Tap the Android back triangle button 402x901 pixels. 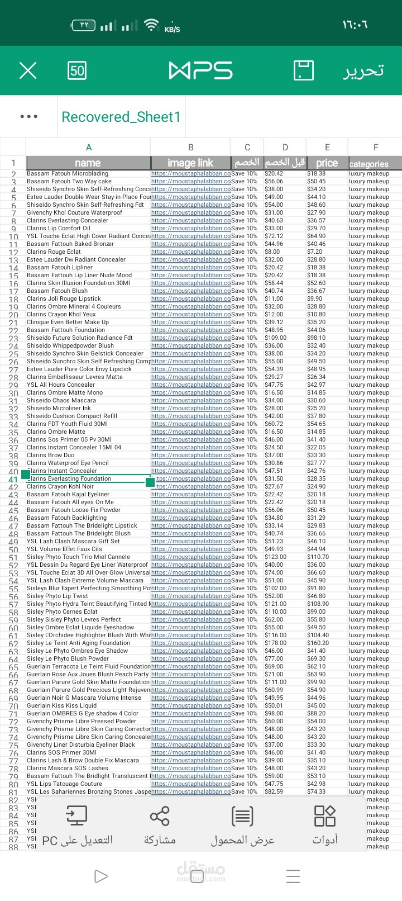point(101,876)
